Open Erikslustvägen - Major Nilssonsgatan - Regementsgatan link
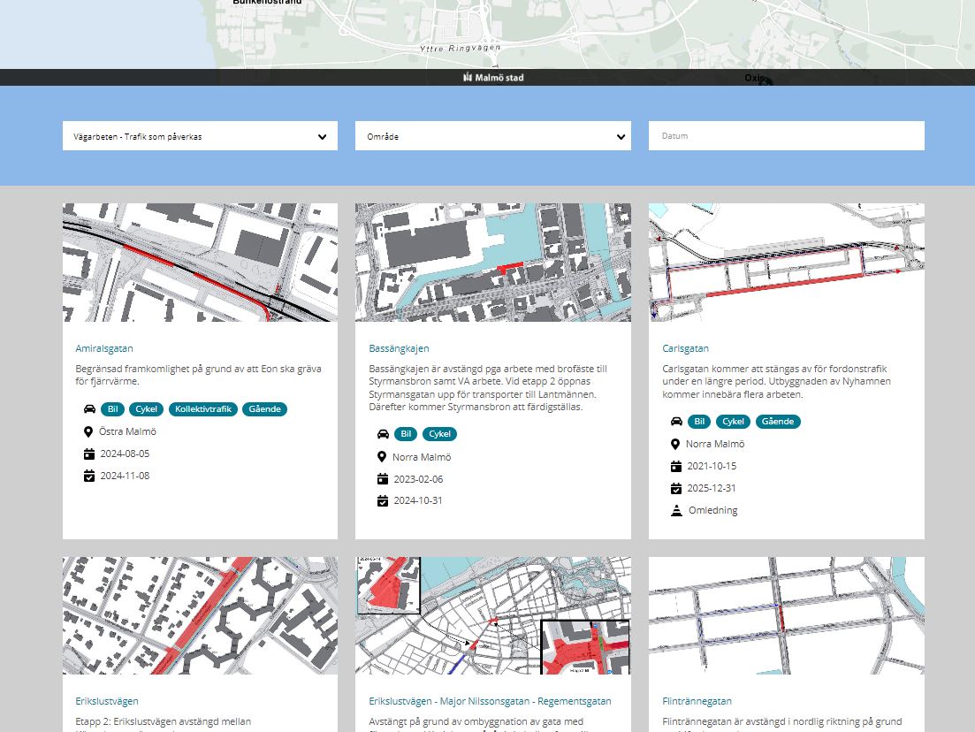Viewport: 975px width, 732px height. coord(490,701)
